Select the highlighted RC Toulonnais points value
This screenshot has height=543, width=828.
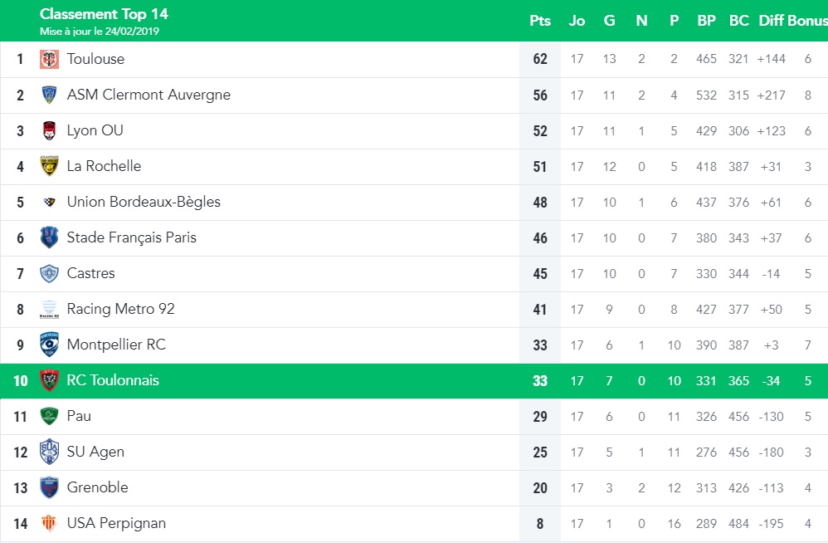tap(539, 381)
